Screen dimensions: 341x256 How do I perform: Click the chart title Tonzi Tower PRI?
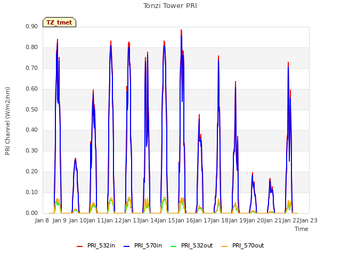[x=170, y=6]
